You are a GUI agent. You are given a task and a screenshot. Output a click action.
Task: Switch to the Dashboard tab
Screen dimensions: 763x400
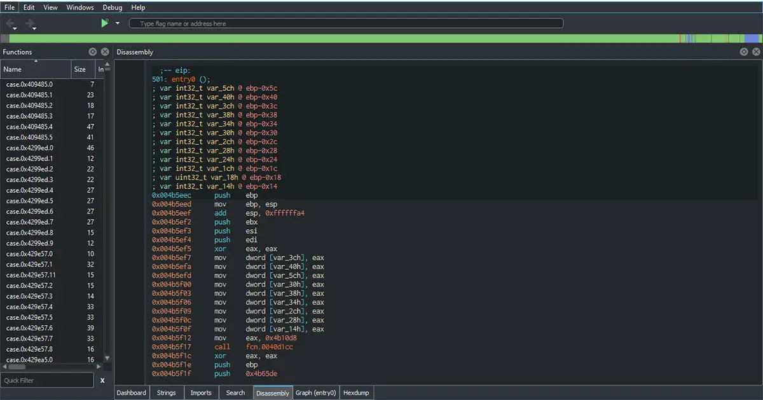coord(132,393)
